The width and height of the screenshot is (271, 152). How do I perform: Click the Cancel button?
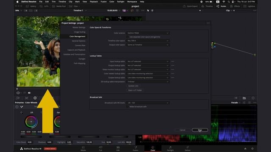click(183, 130)
